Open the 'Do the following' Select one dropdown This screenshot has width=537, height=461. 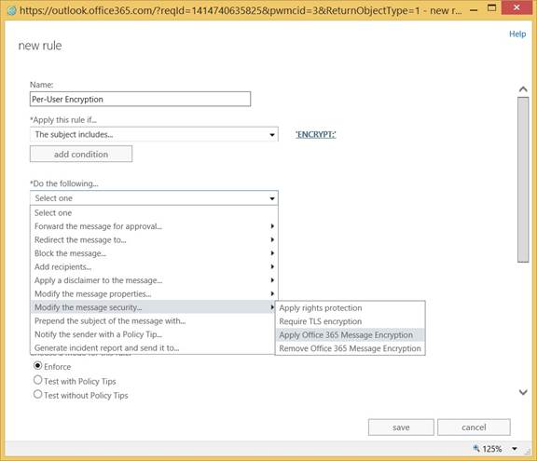tap(154, 198)
